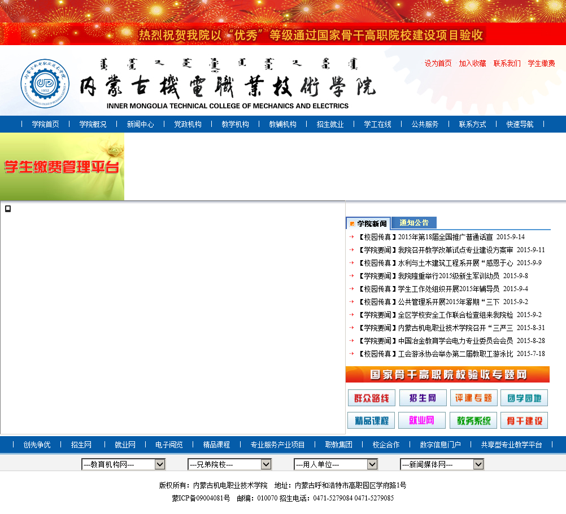Click the 国家骨干高职院校验收专题网 banner
566x514 pixels.
click(x=447, y=375)
